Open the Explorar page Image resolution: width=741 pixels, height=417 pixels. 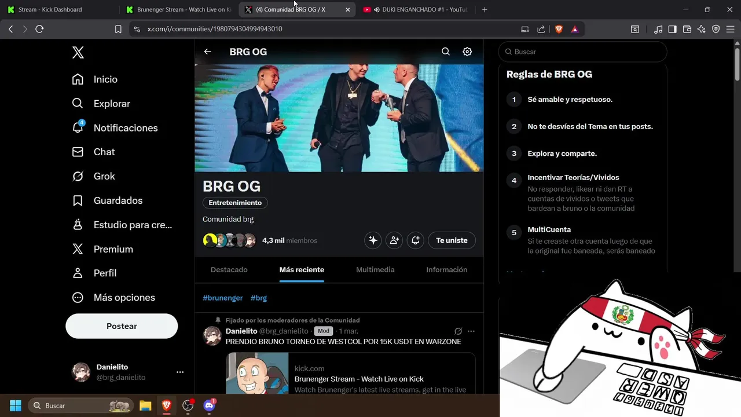[x=101, y=104]
